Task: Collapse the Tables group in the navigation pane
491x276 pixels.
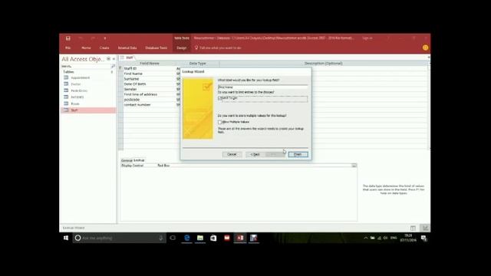Action: (x=112, y=72)
